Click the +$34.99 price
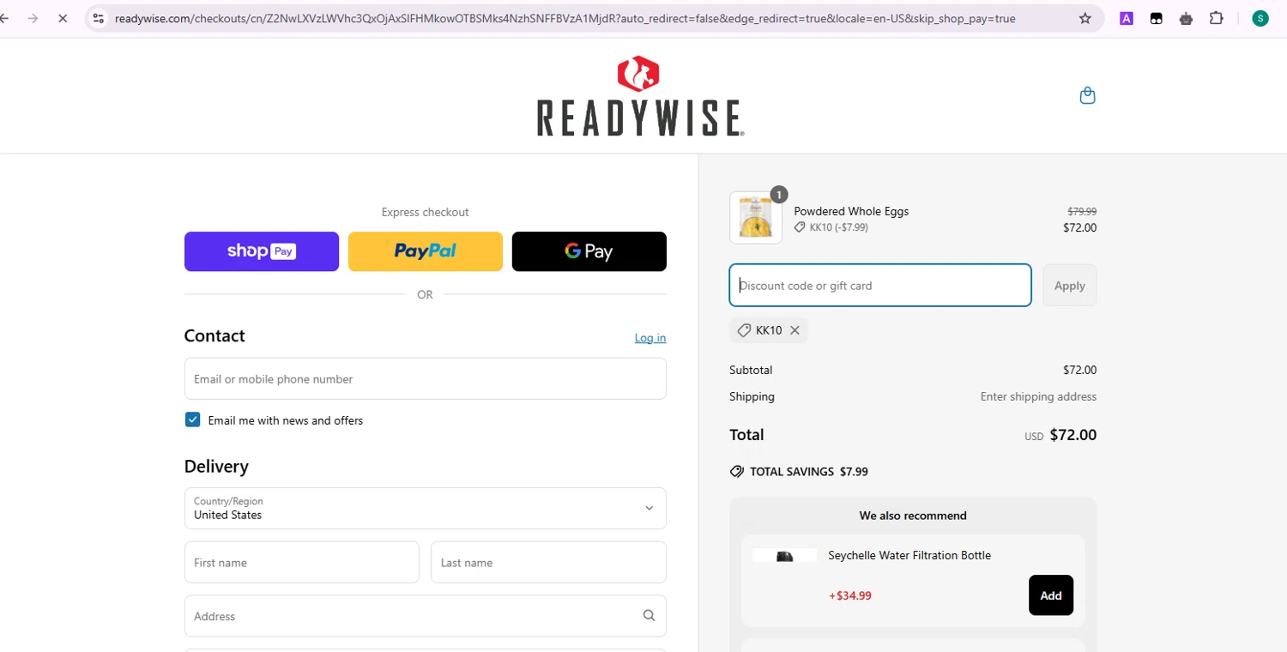 click(850, 595)
